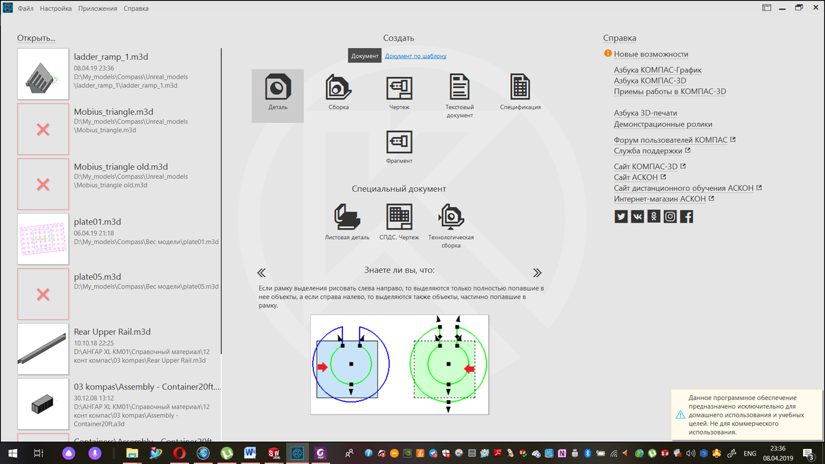Visit Сайт КОМПАС-3D
Viewport: 825px width, 464px height.
click(646, 166)
